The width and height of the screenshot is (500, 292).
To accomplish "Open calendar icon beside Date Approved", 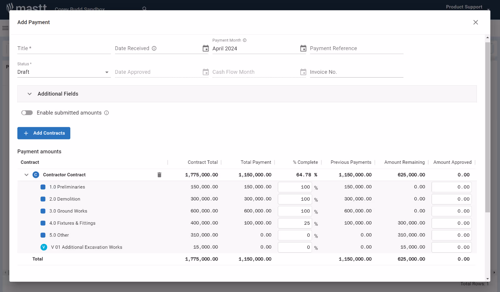I will (206, 72).
